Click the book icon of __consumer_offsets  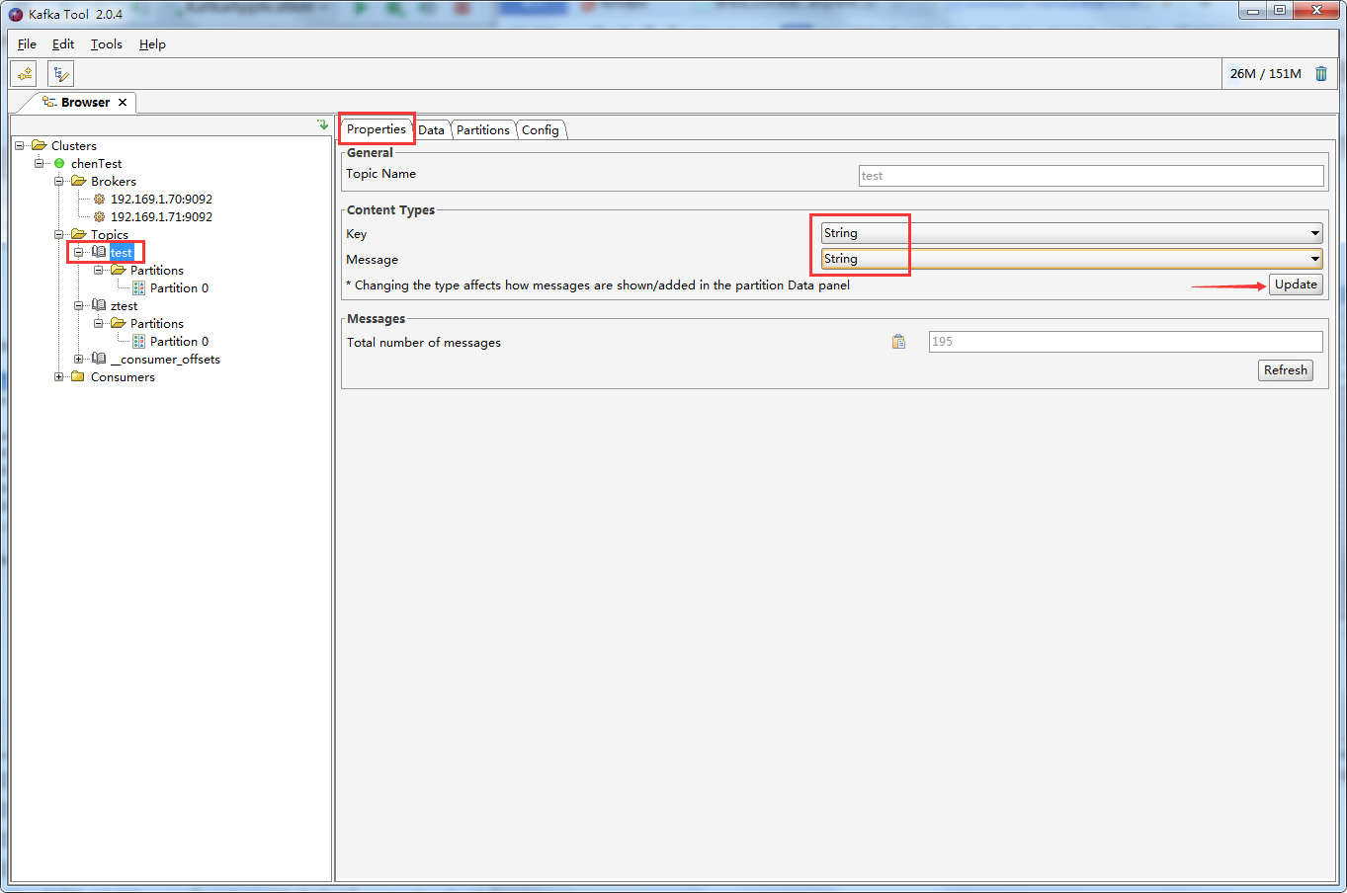99,359
